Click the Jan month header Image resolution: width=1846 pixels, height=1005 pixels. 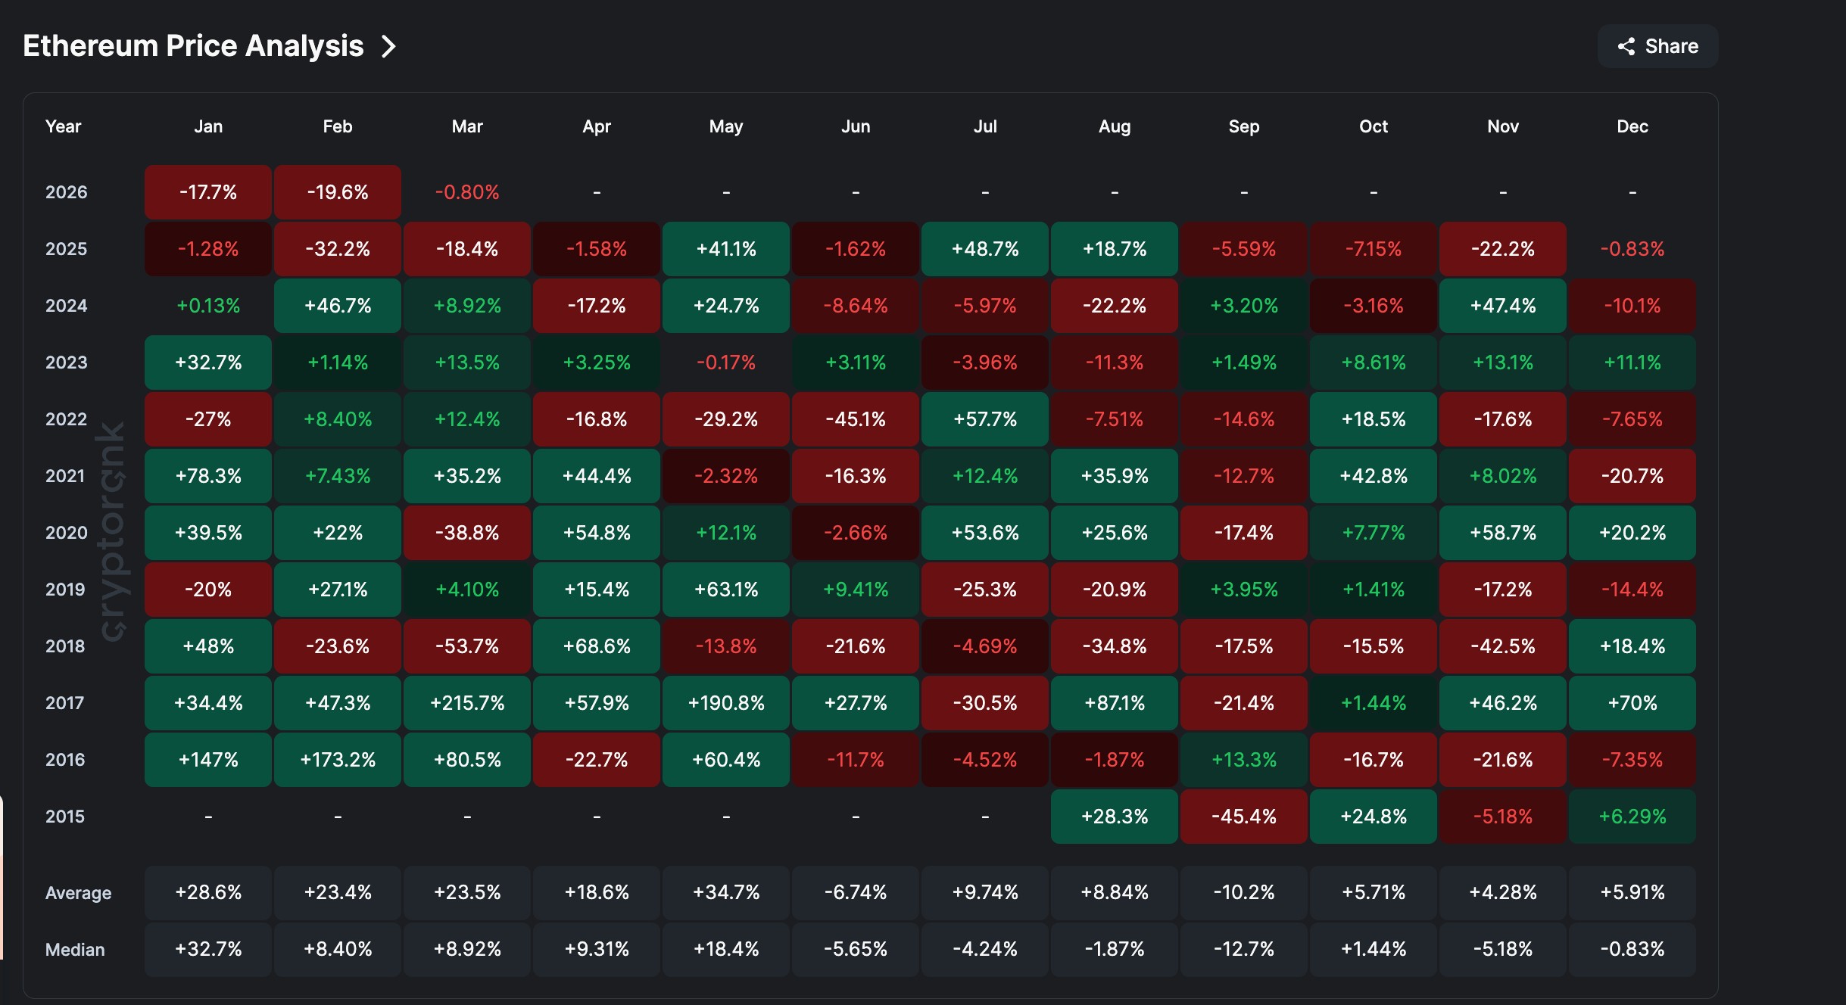pyautogui.click(x=207, y=126)
